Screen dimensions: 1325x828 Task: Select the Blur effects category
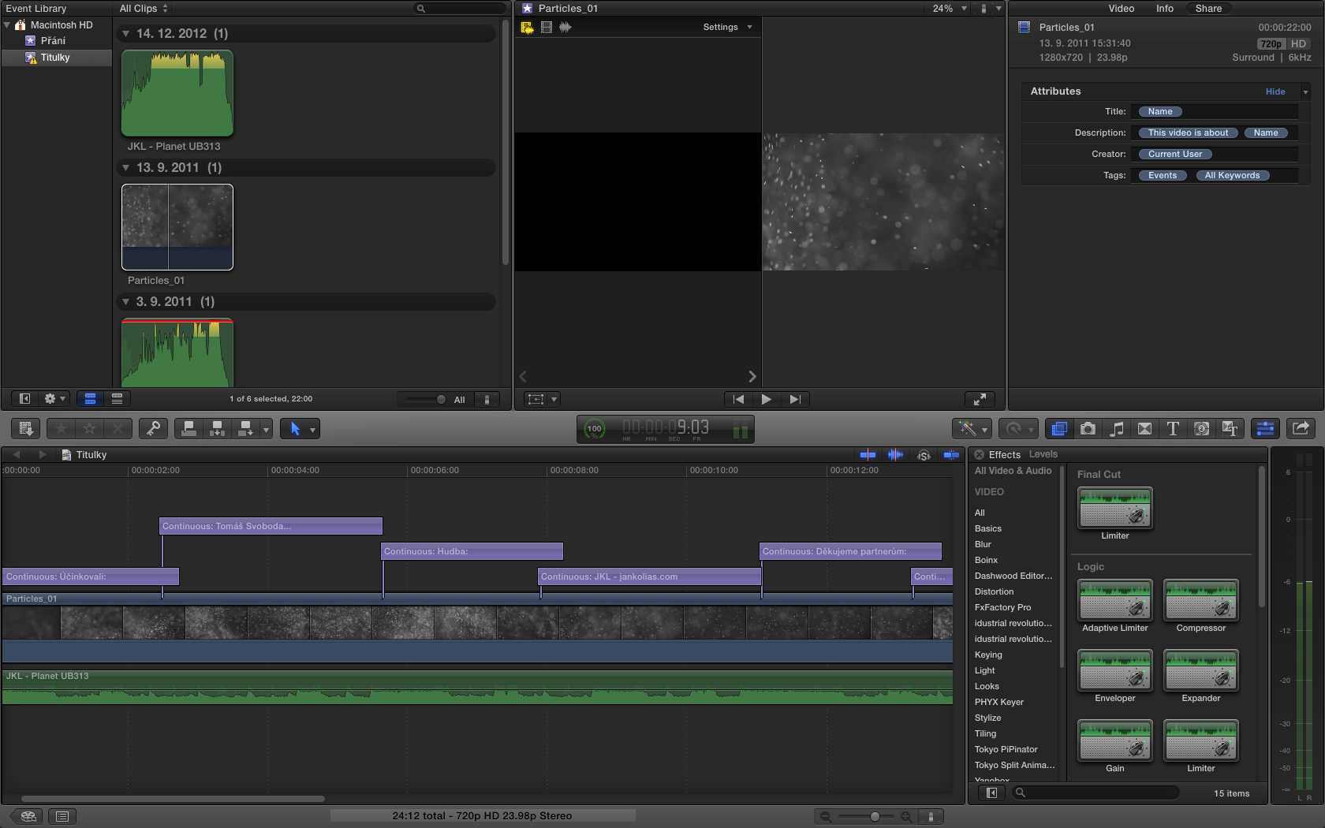pos(983,544)
